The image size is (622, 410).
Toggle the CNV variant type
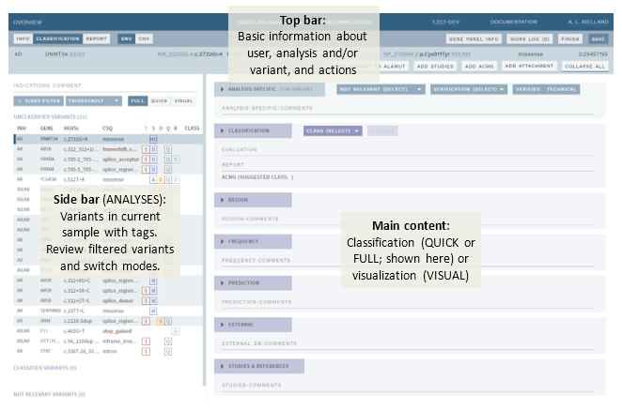click(144, 38)
